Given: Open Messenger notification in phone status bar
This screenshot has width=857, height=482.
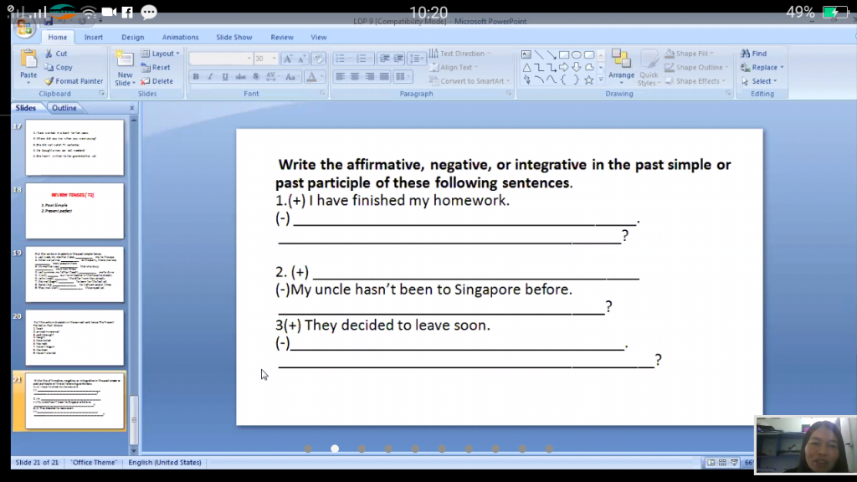Looking at the screenshot, I should [x=149, y=12].
